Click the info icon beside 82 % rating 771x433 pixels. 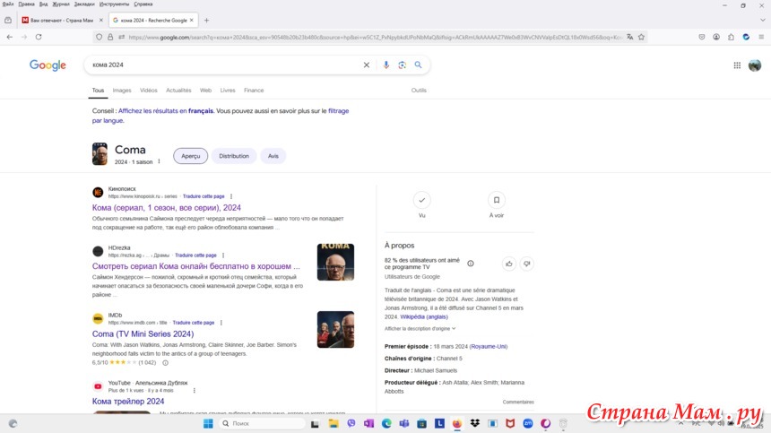[471, 264]
